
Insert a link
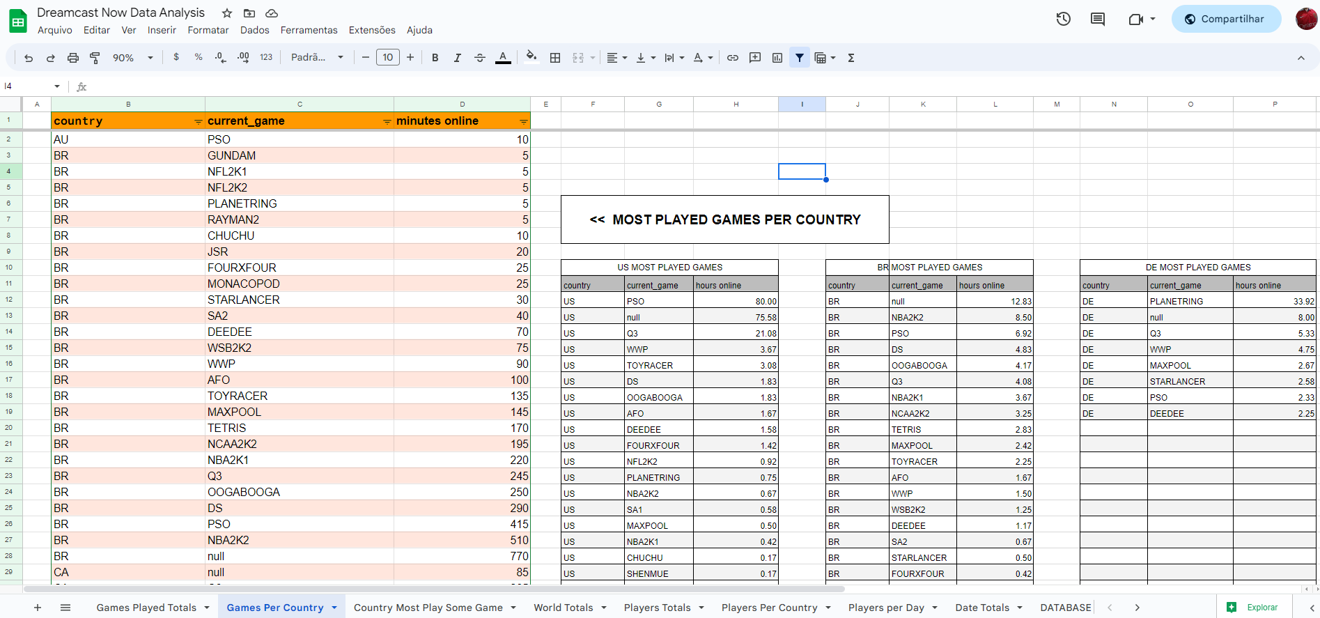[733, 58]
